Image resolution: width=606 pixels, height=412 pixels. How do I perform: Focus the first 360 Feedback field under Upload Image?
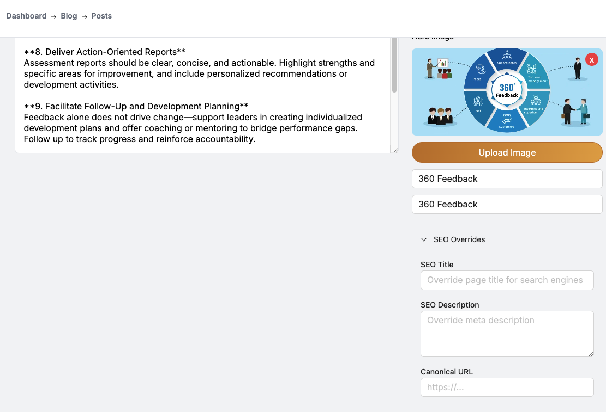coord(507,179)
